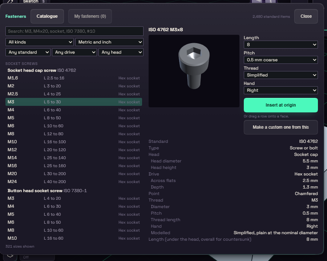The height and width of the screenshot is (261, 327).
Task: Select the M14 row with L 25 to 140
Action: 74,158
